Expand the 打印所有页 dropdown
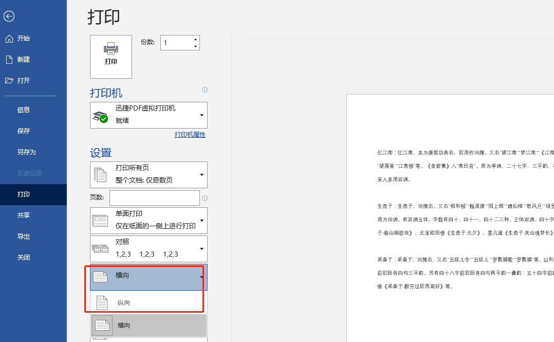554x342 pixels. coord(201,174)
